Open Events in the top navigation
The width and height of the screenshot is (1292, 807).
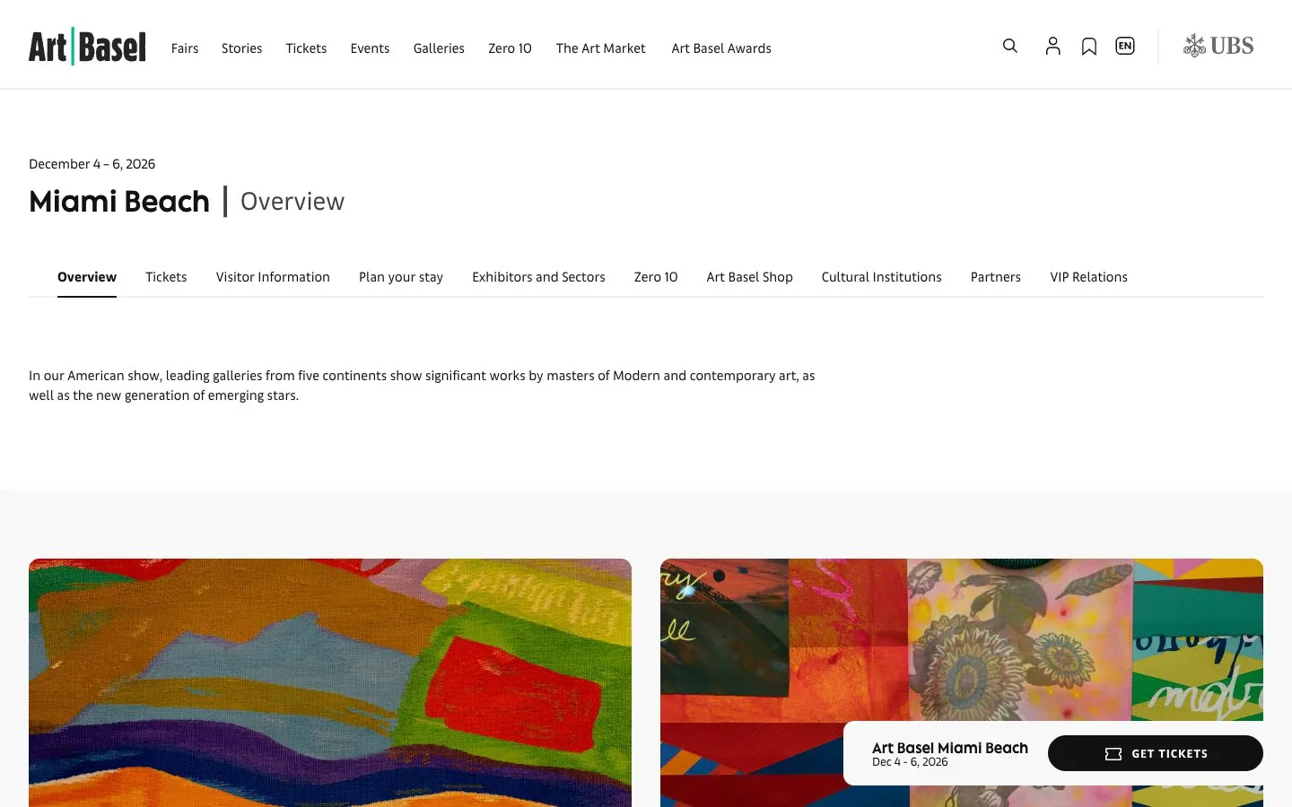[x=370, y=48]
